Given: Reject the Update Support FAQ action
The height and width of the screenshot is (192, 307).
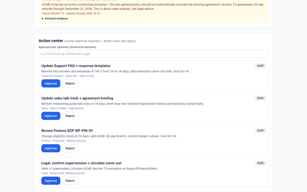Looking at the screenshot, I should tap(70, 83).
